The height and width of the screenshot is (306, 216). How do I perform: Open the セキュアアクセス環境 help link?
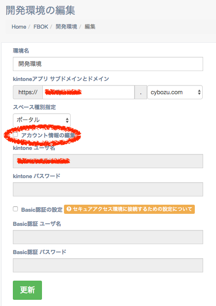(x=129, y=209)
